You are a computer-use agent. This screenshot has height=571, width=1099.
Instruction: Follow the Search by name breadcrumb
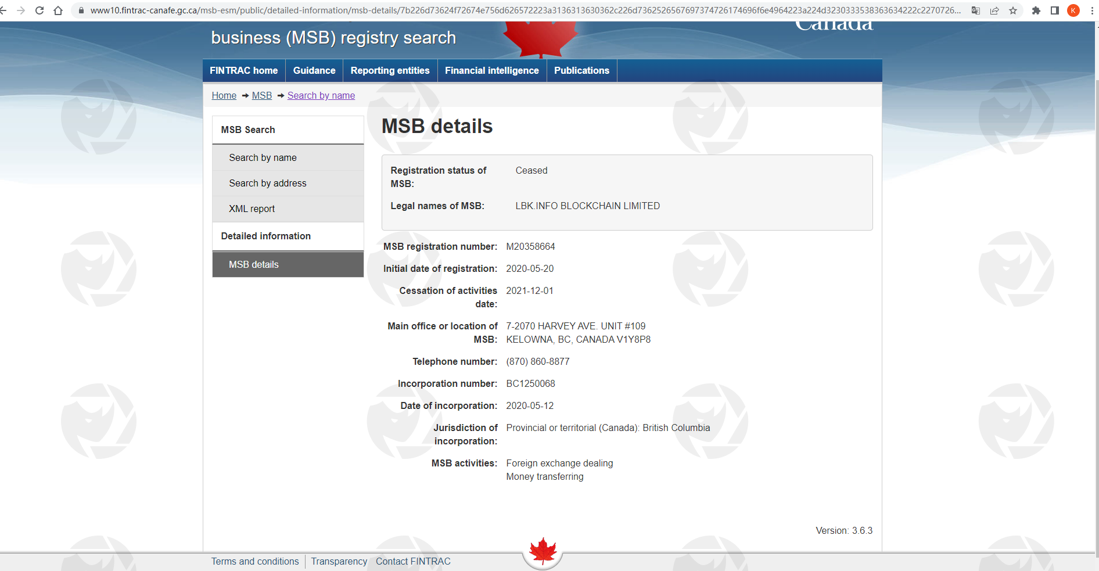click(x=321, y=95)
